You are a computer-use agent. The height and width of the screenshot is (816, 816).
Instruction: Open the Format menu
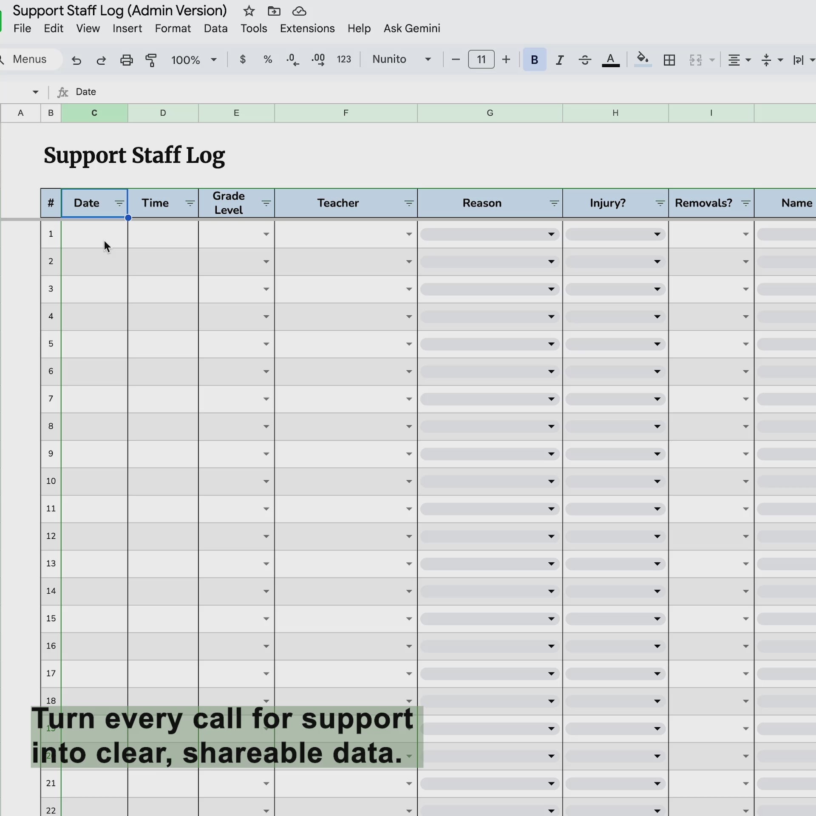[x=173, y=28]
